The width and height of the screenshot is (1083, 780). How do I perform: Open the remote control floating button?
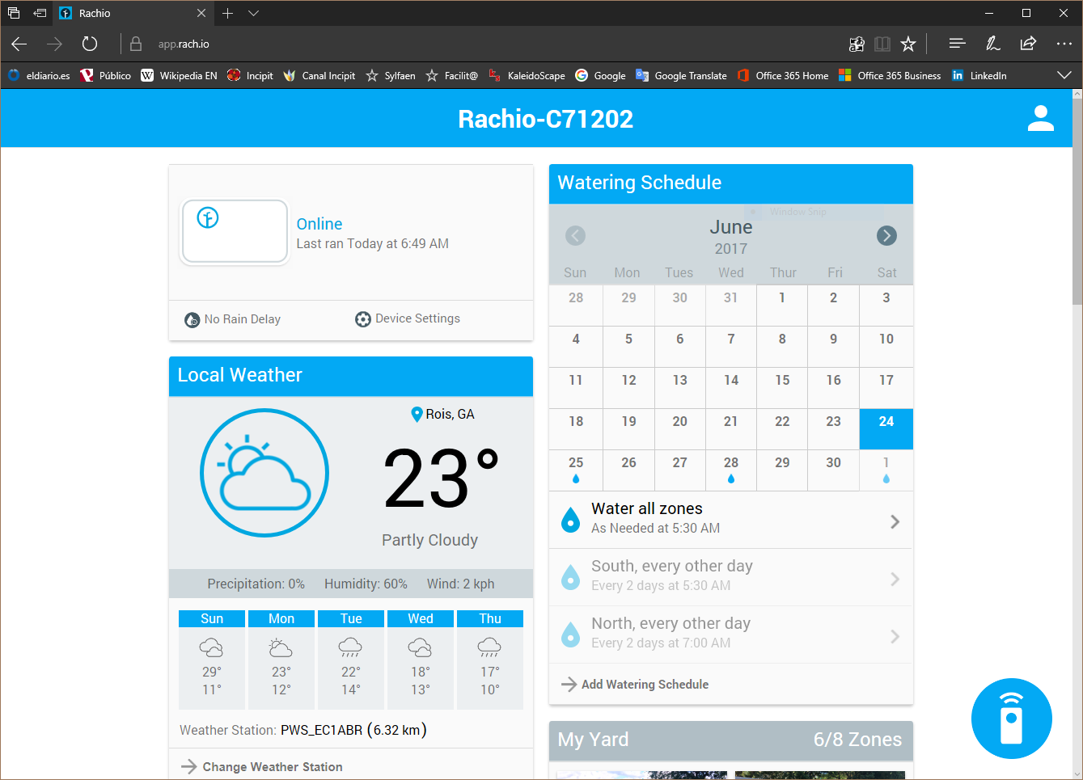click(1011, 719)
